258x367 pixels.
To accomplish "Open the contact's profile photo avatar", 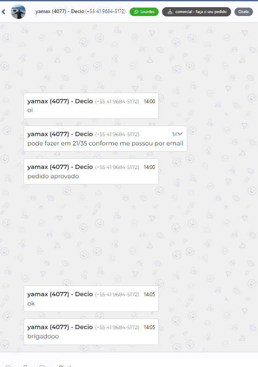I will [x=18, y=12].
